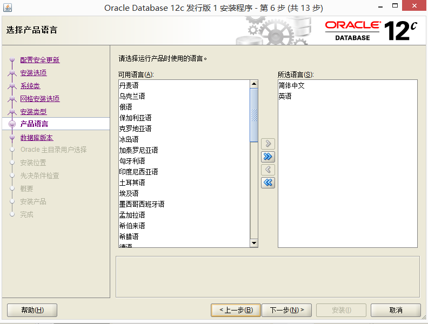Click the remove selected language arrow button

pos(268,170)
